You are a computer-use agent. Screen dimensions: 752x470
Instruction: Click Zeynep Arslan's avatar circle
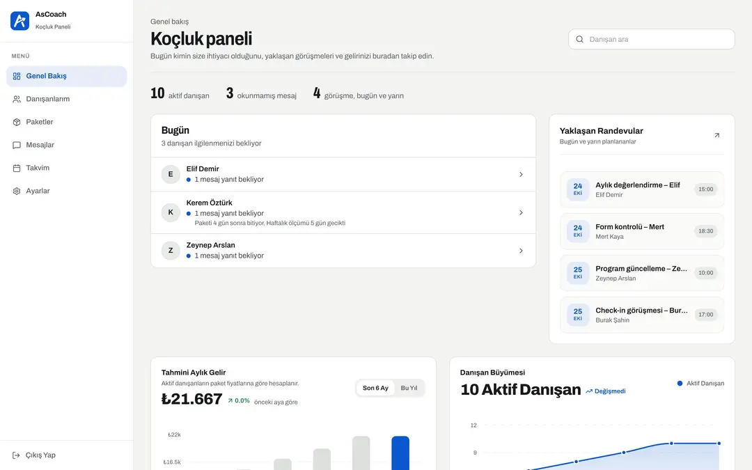171,251
